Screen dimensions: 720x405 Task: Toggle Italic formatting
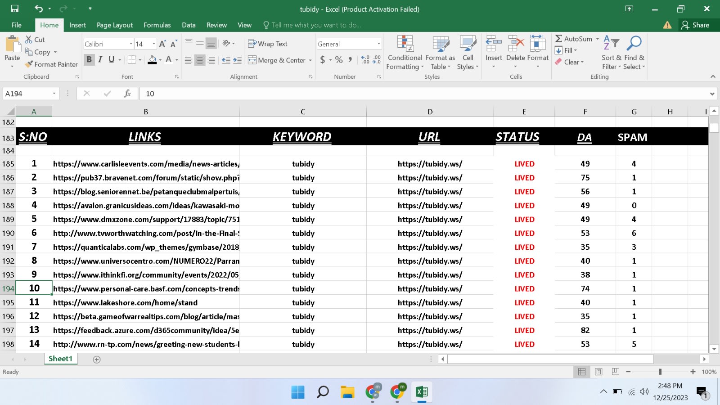click(100, 59)
